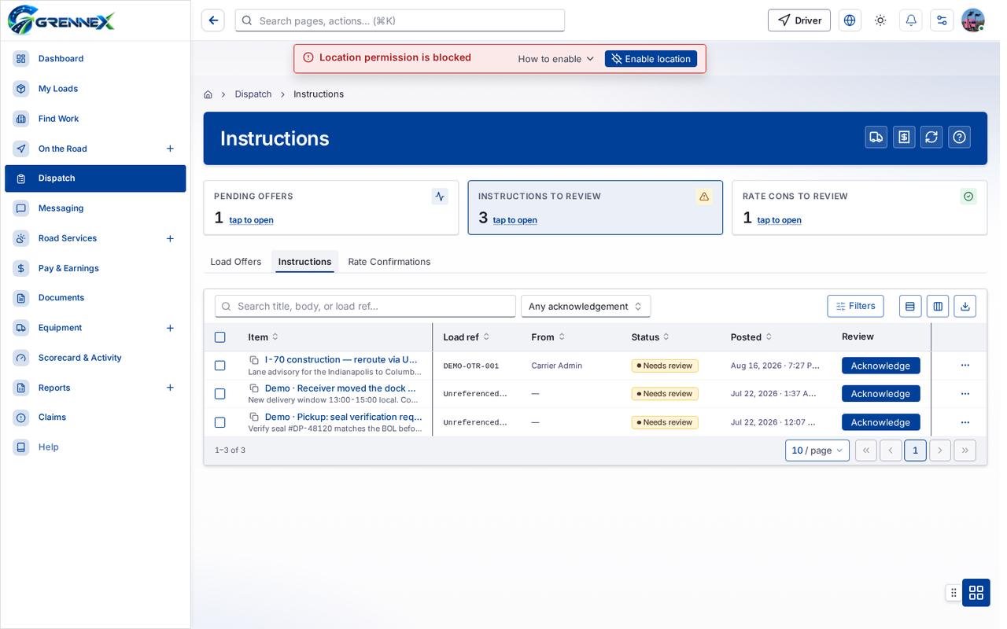The image size is (1007, 629).
Task: Click the Enable location button
Action: click(x=651, y=59)
